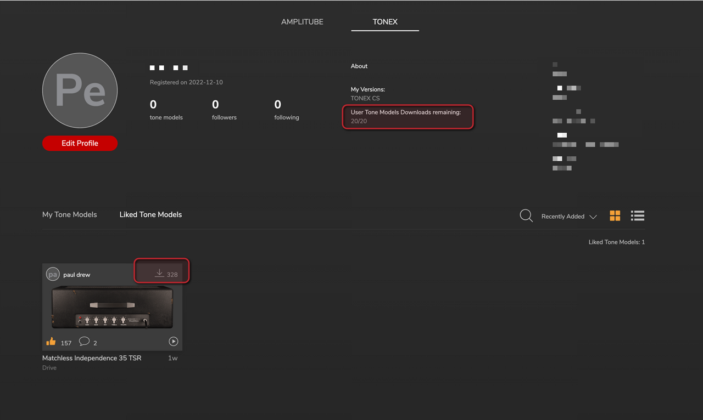Viewport: 703px width, 420px height.
Task: Open the Pe profile avatar
Action: 80,90
